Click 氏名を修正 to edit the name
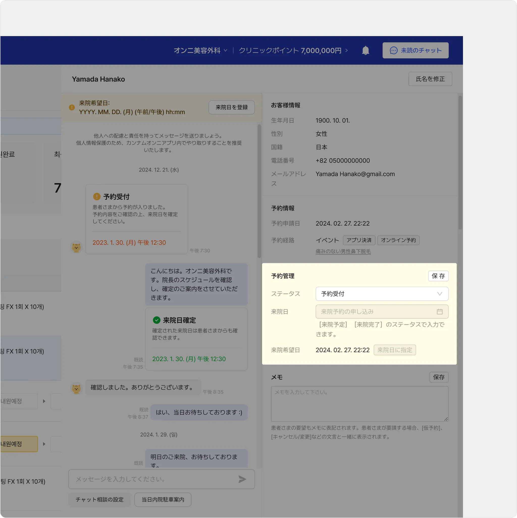This screenshot has width=517, height=518. pos(430,79)
